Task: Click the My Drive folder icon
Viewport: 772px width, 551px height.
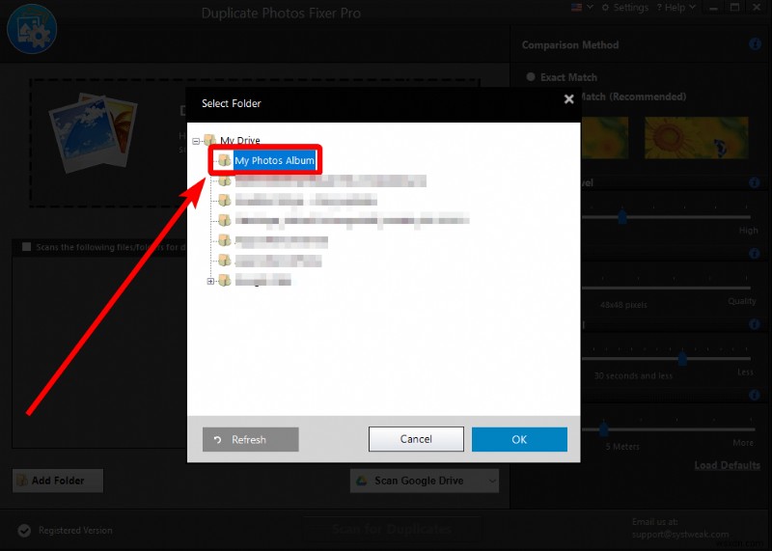Action: (x=209, y=140)
